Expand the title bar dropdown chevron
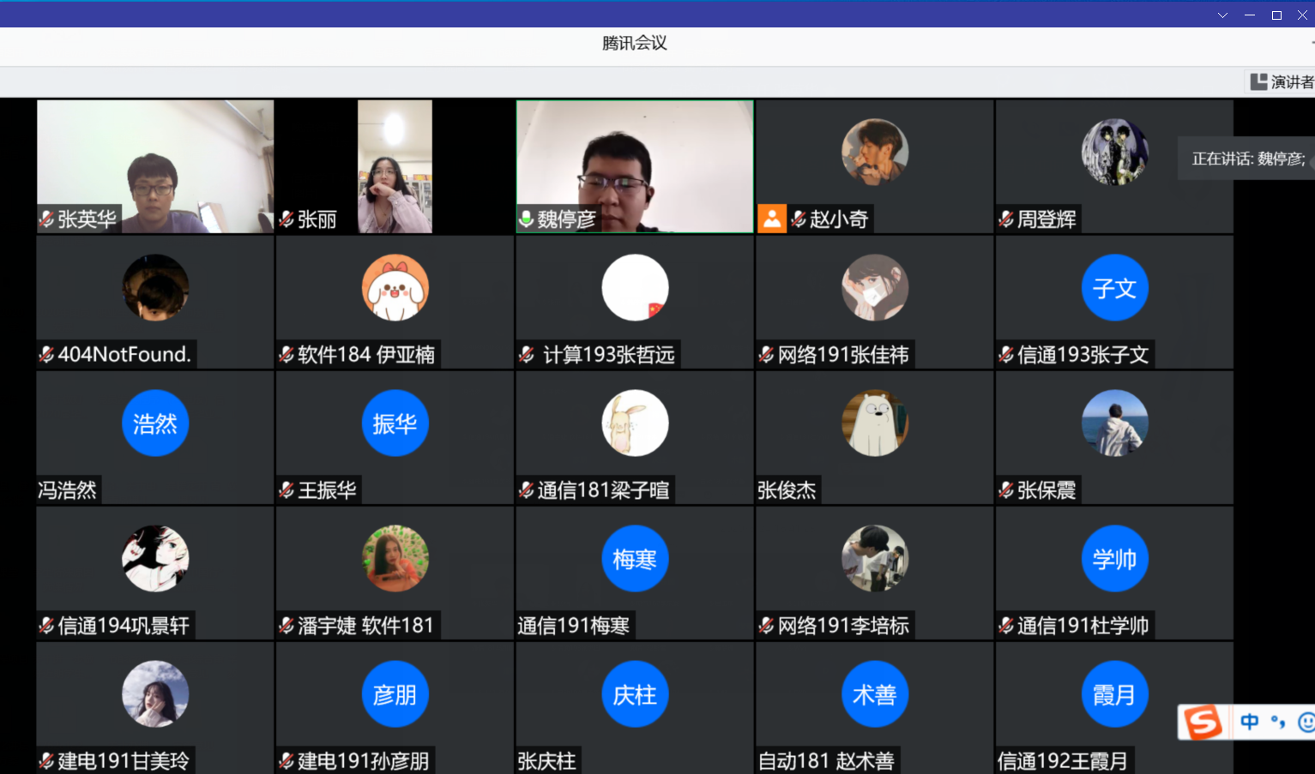This screenshot has width=1315, height=774. pos(1222,15)
